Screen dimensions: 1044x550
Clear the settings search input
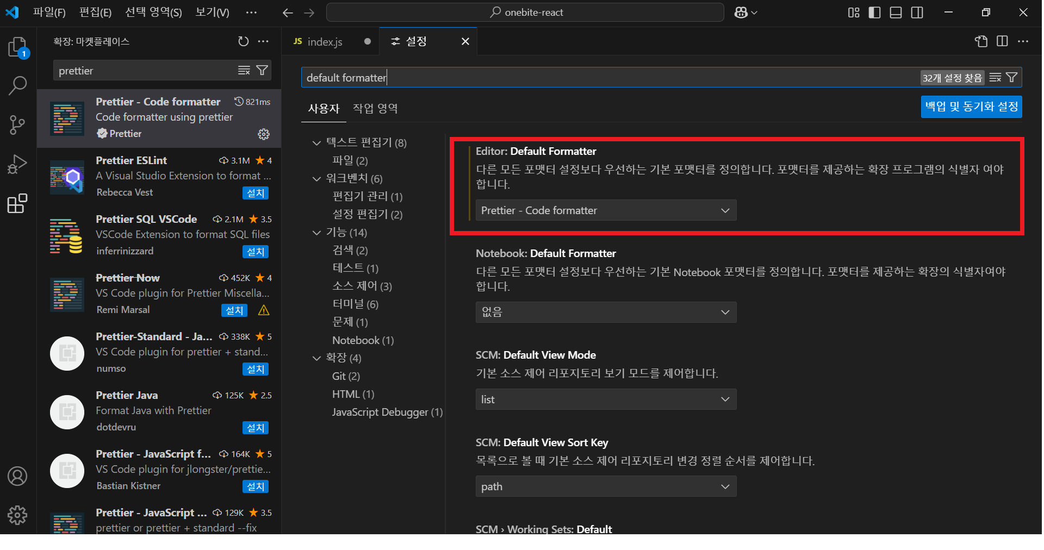pos(995,78)
